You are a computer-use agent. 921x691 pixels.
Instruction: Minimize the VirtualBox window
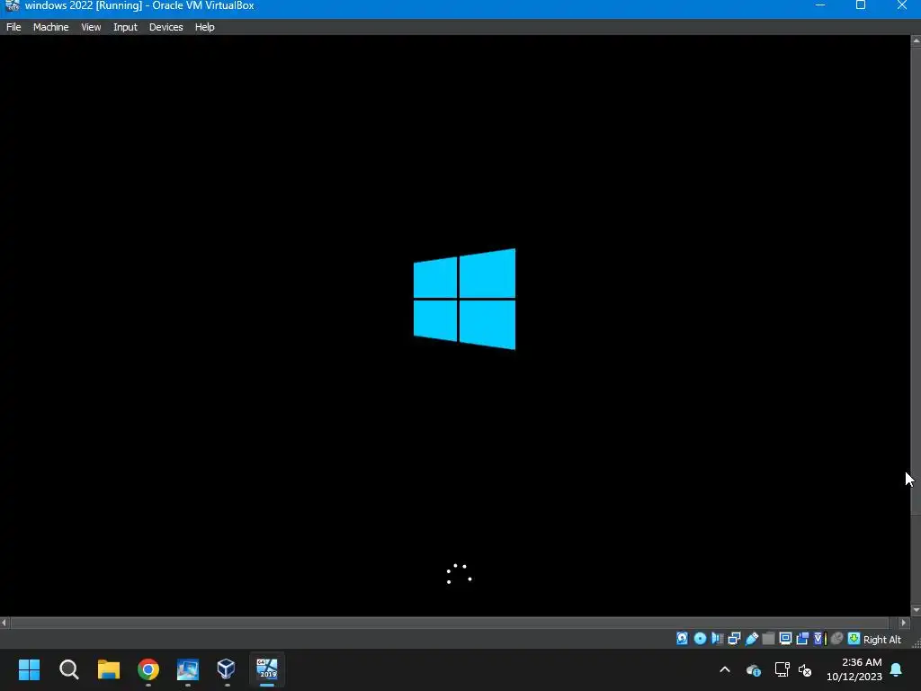pos(820,6)
